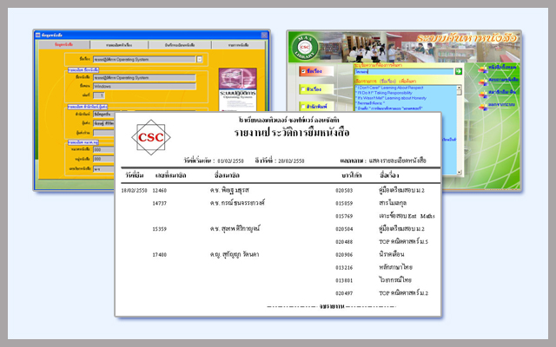Click the report start date 01/02/2550
The image size is (556, 347).
(x=230, y=160)
